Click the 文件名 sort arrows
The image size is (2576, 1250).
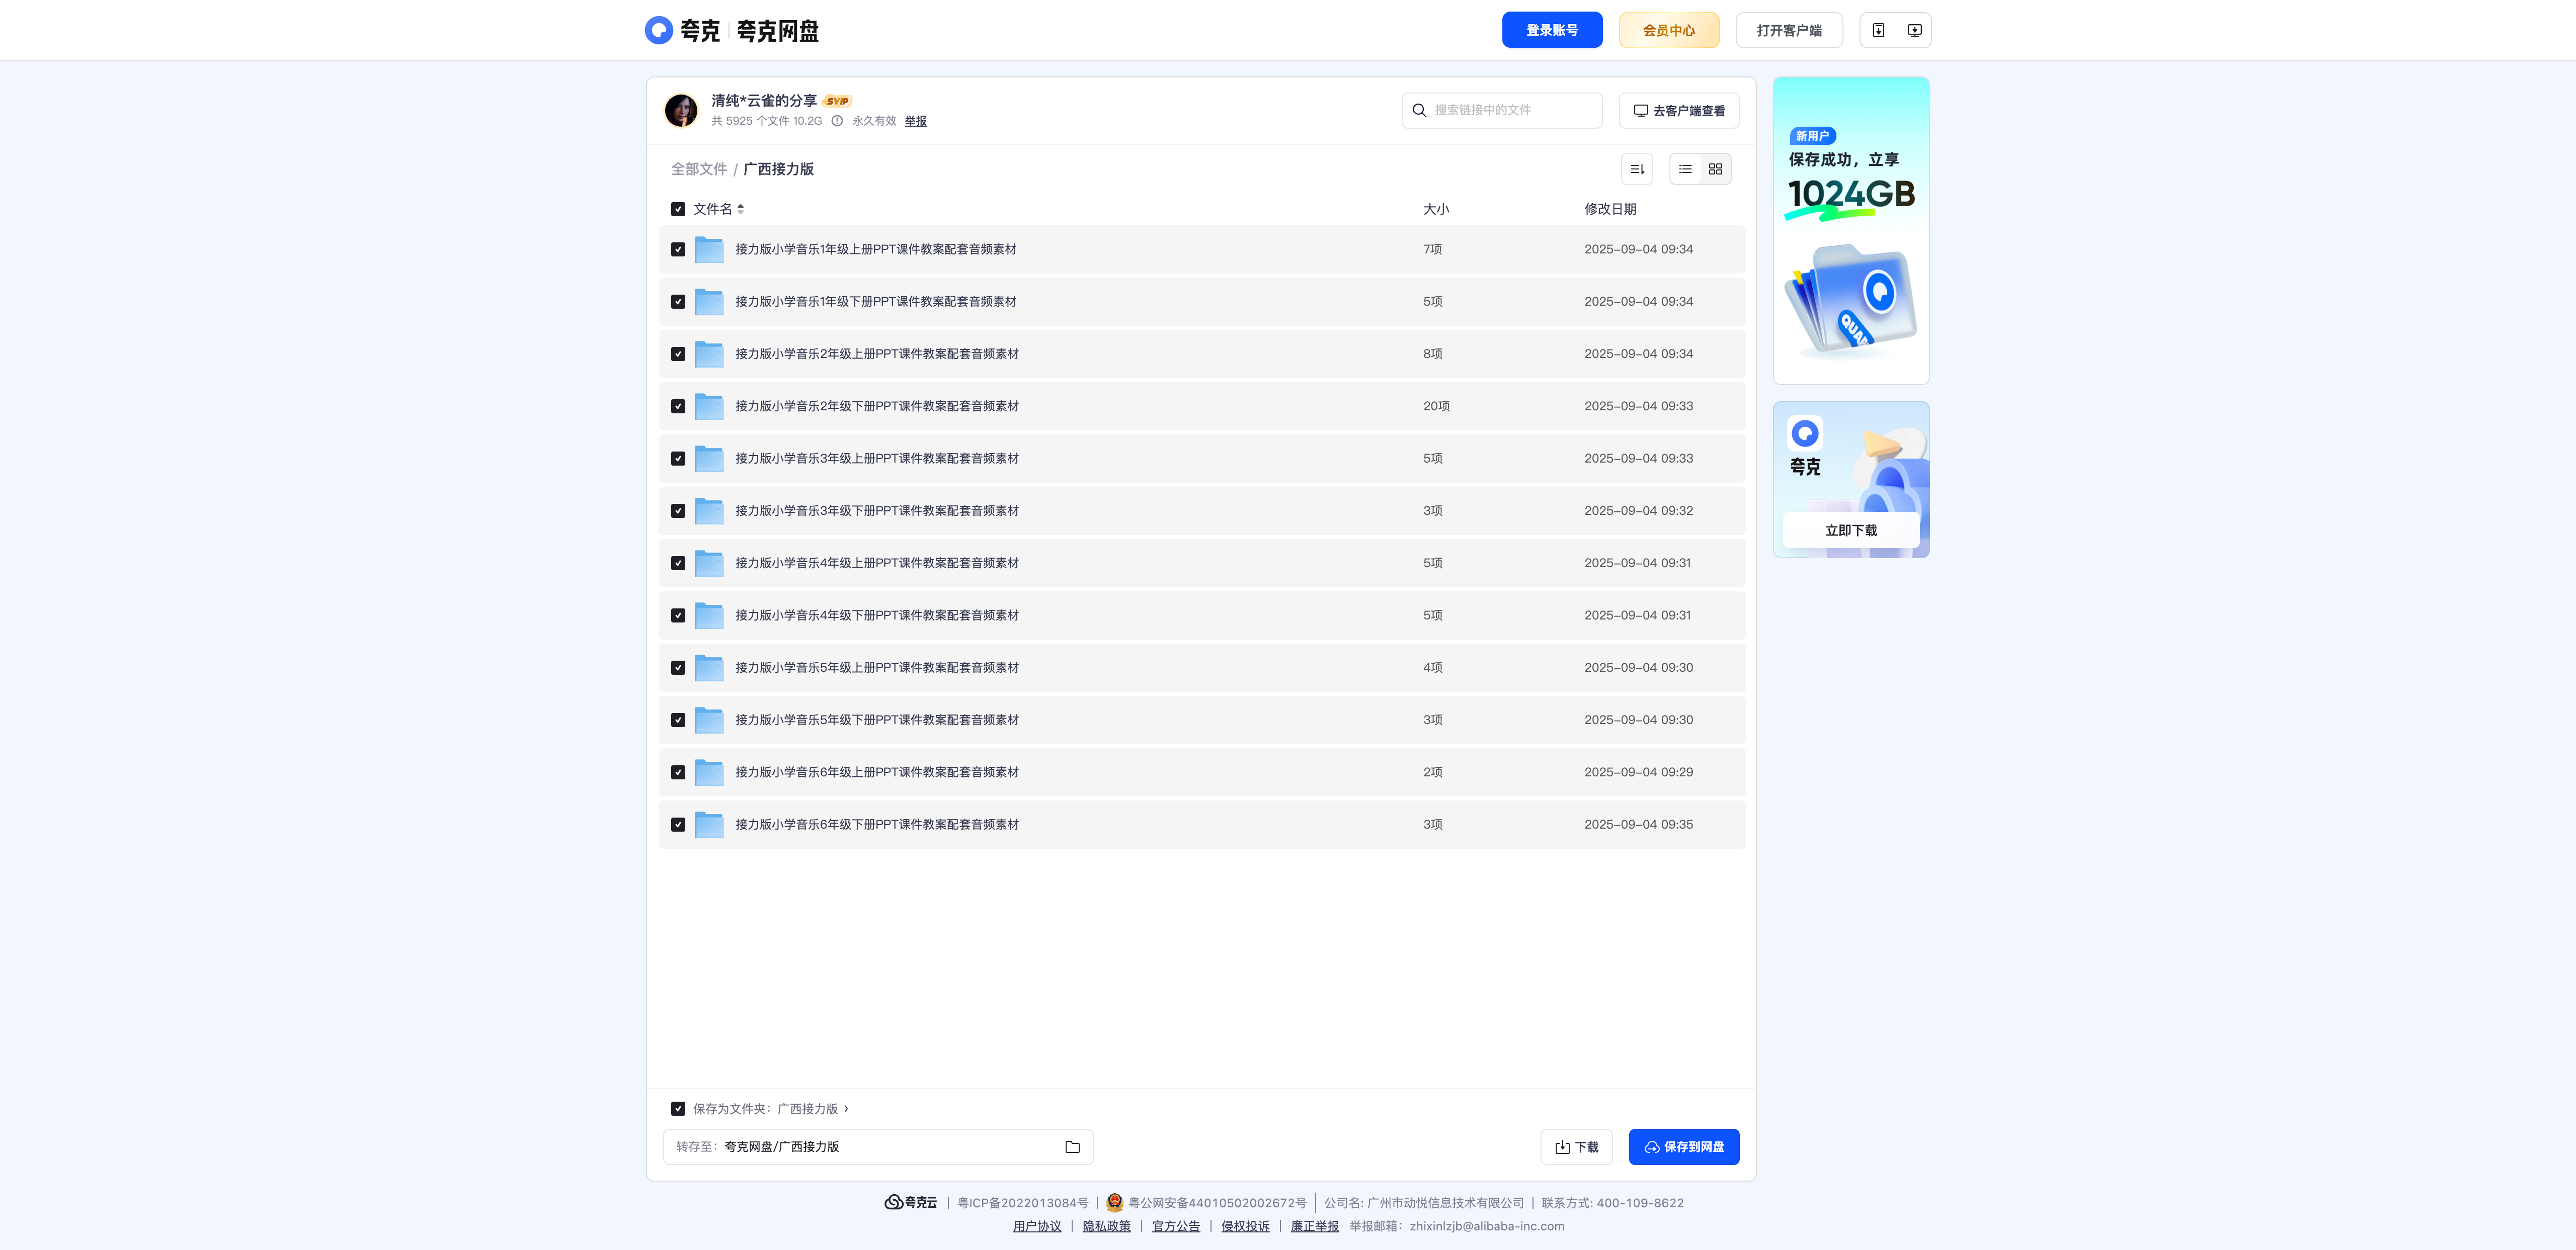point(740,209)
